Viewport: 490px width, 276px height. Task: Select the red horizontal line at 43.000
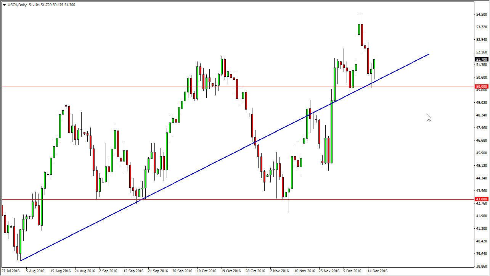tap(229, 199)
